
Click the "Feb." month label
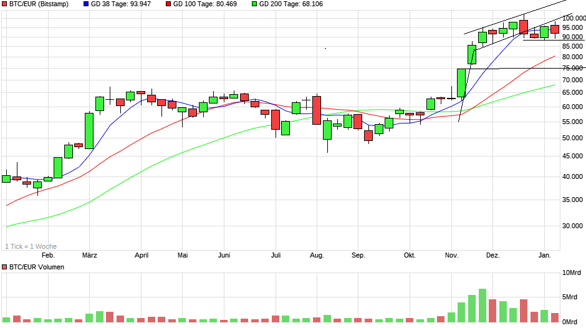pos(48,256)
